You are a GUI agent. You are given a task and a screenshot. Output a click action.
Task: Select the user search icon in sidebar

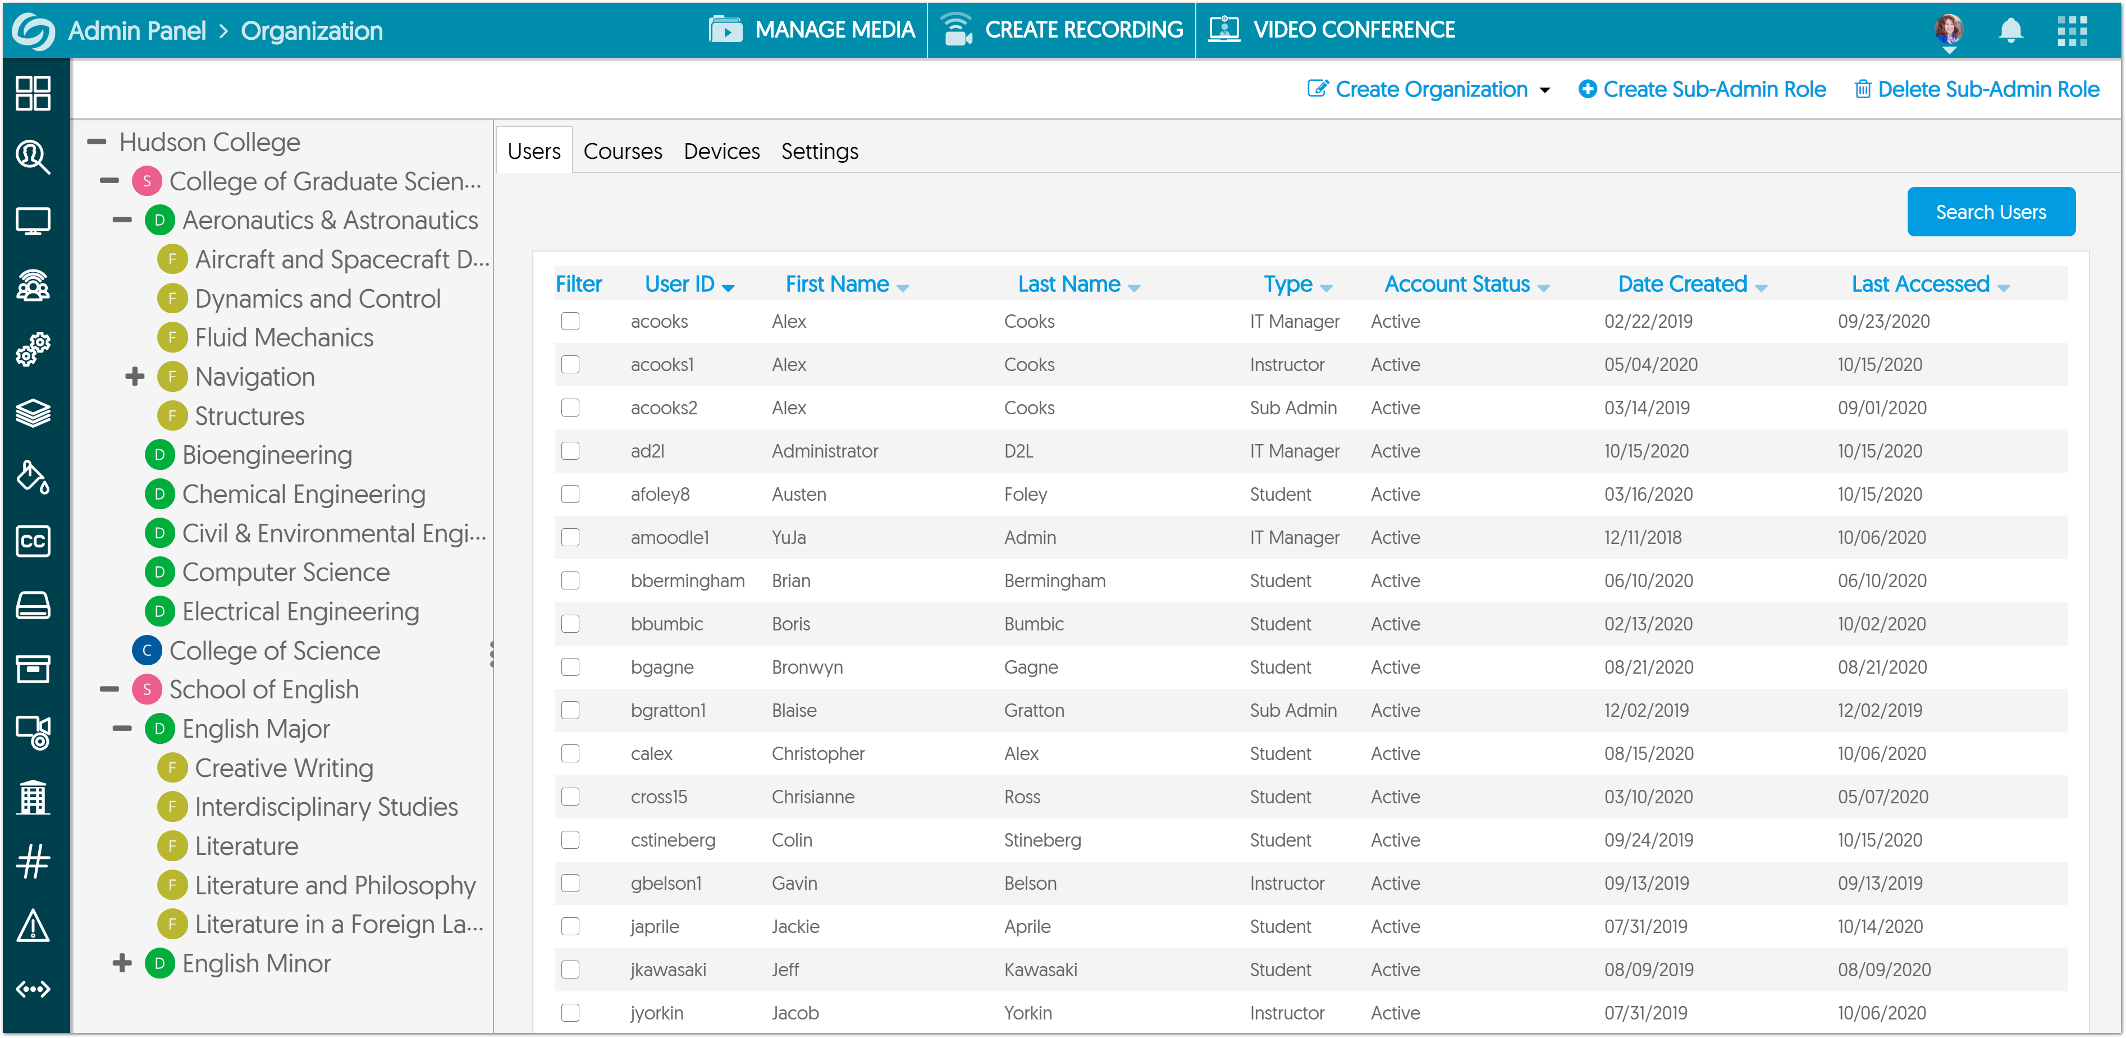pyautogui.click(x=33, y=157)
